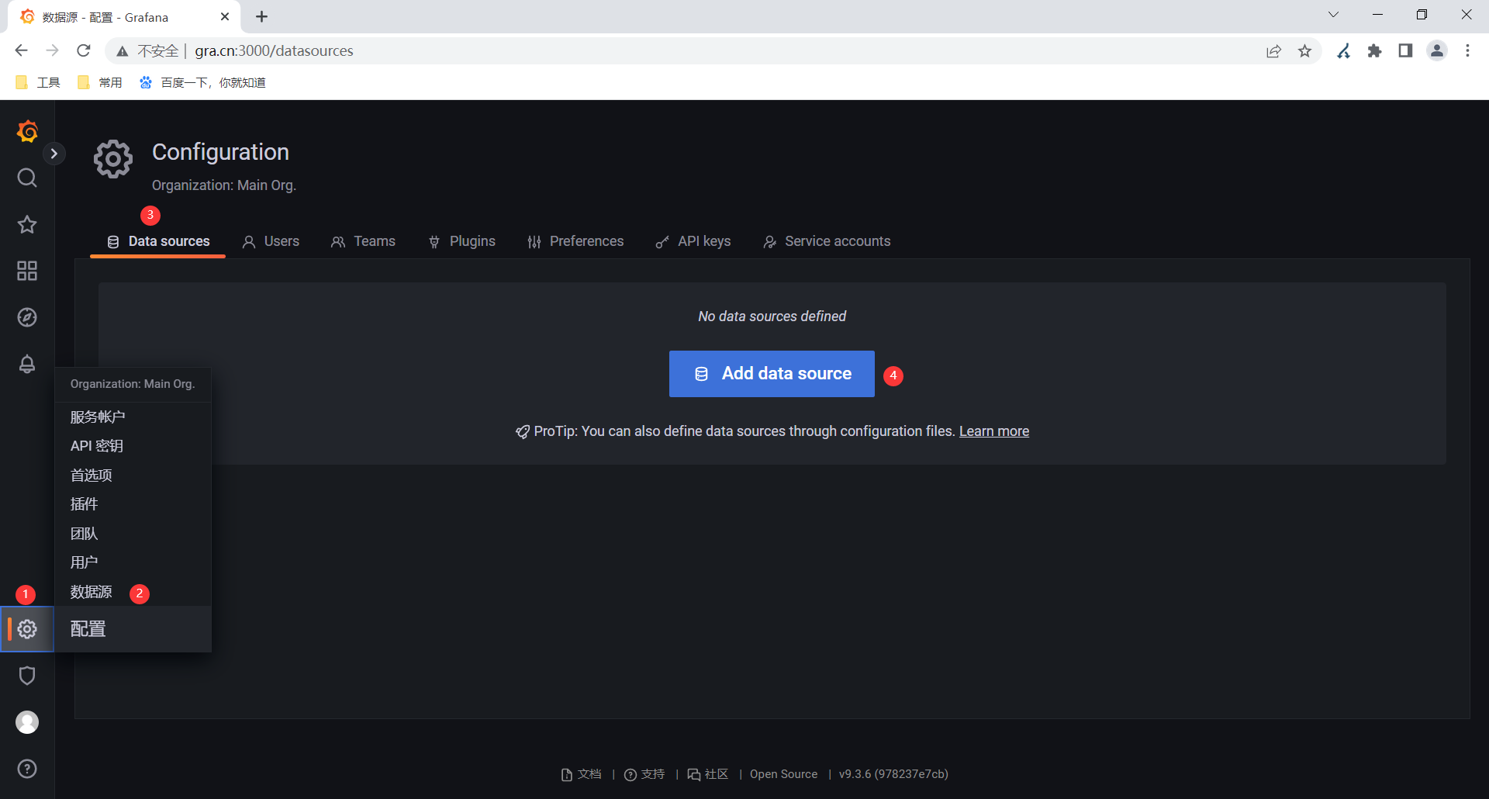
Task: Open the Dashboards grid icon in sidebar
Action: 27,271
